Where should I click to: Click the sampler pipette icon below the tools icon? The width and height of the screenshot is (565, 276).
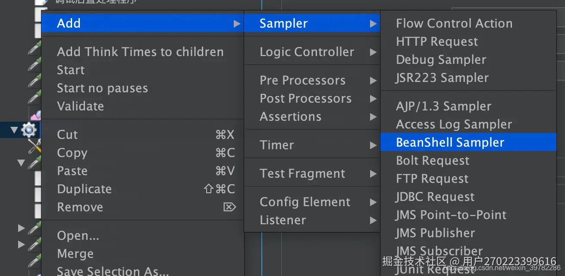pyautogui.click(x=34, y=163)
